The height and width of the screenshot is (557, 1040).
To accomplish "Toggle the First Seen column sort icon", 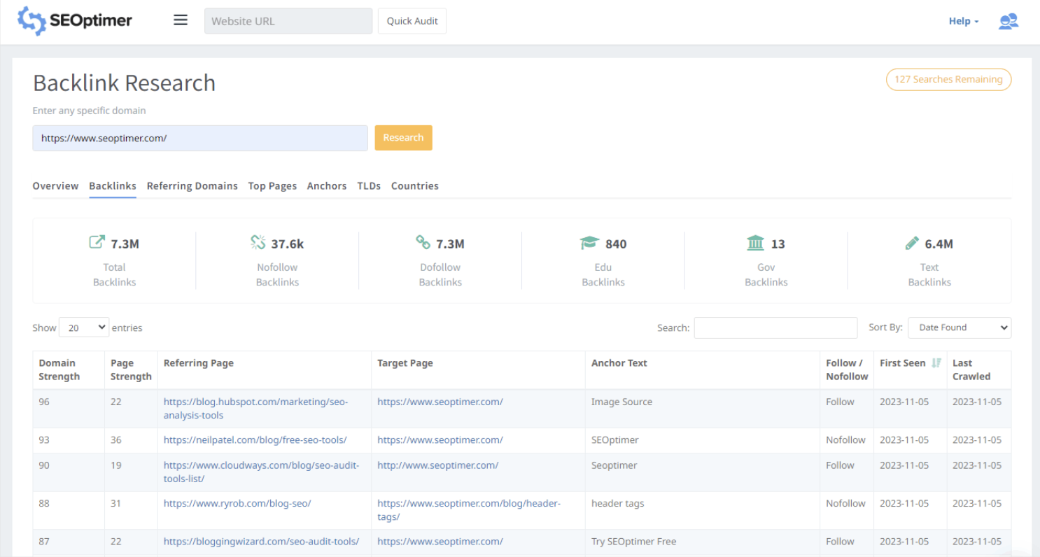I will point(936,363).
